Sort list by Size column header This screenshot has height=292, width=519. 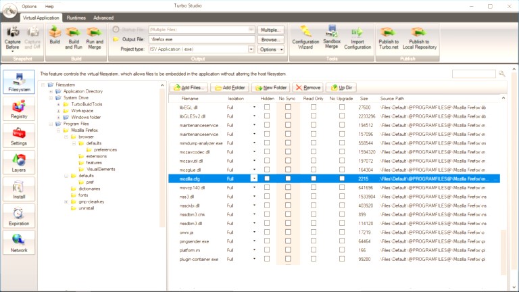coord(364,99)
